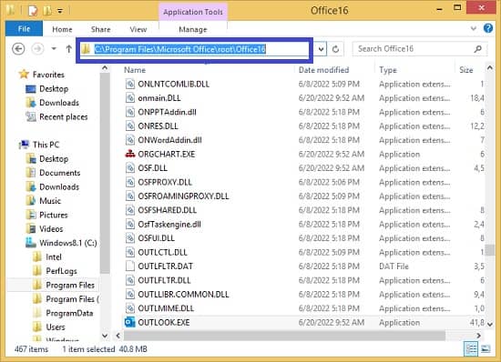Select the OUTLFLTR.DAT blank file icon
Viewport: 501px width, 362px height.
129,266
